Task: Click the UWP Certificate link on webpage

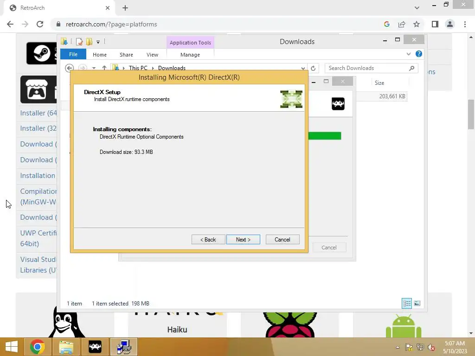Action: (x=38, y=238)
